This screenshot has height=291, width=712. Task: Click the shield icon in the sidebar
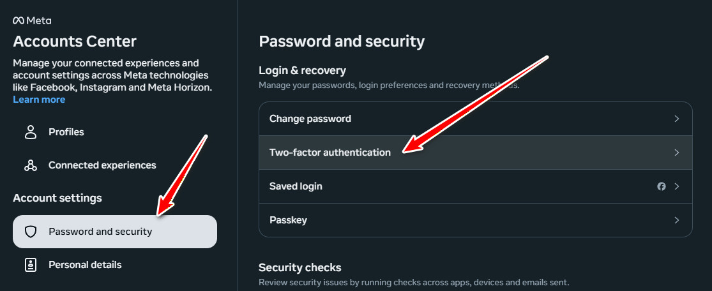click(30, 232)
